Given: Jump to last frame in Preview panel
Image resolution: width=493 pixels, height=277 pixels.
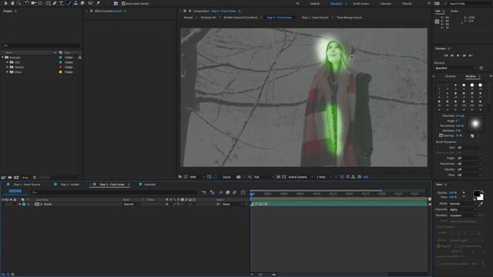Looking at the screenshot, I should 471,55.
